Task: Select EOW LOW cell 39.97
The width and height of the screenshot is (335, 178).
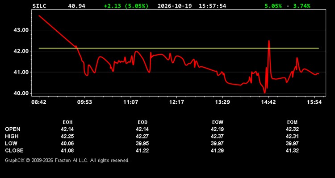Action: 217,143
